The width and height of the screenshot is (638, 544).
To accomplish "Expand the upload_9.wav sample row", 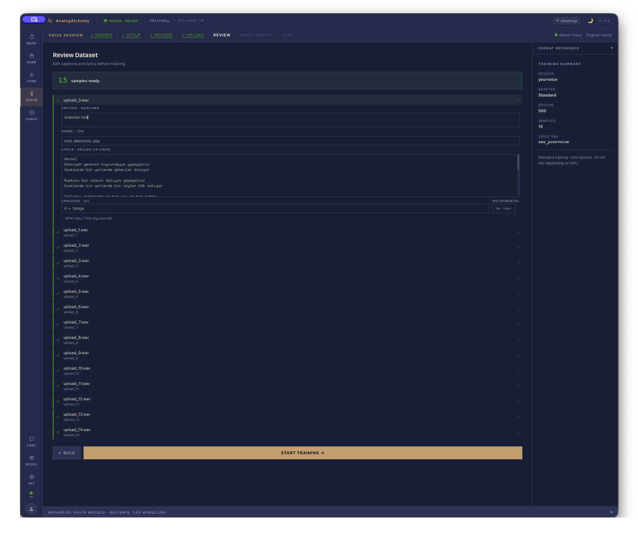I will (x=287, y=355).
